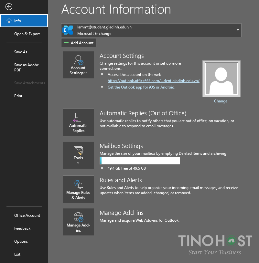This screenshot has width=259, height=263.
Task: Open the Tools mailbox cleanup menu
Action: tap(78, 155)
